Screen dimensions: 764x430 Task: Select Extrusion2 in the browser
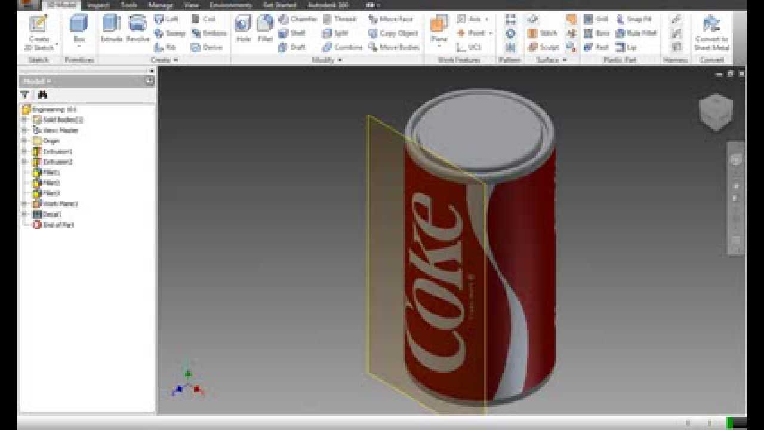pos(53,162)
